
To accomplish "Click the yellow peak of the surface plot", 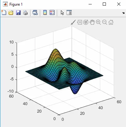I will click(x=56, y=51).
